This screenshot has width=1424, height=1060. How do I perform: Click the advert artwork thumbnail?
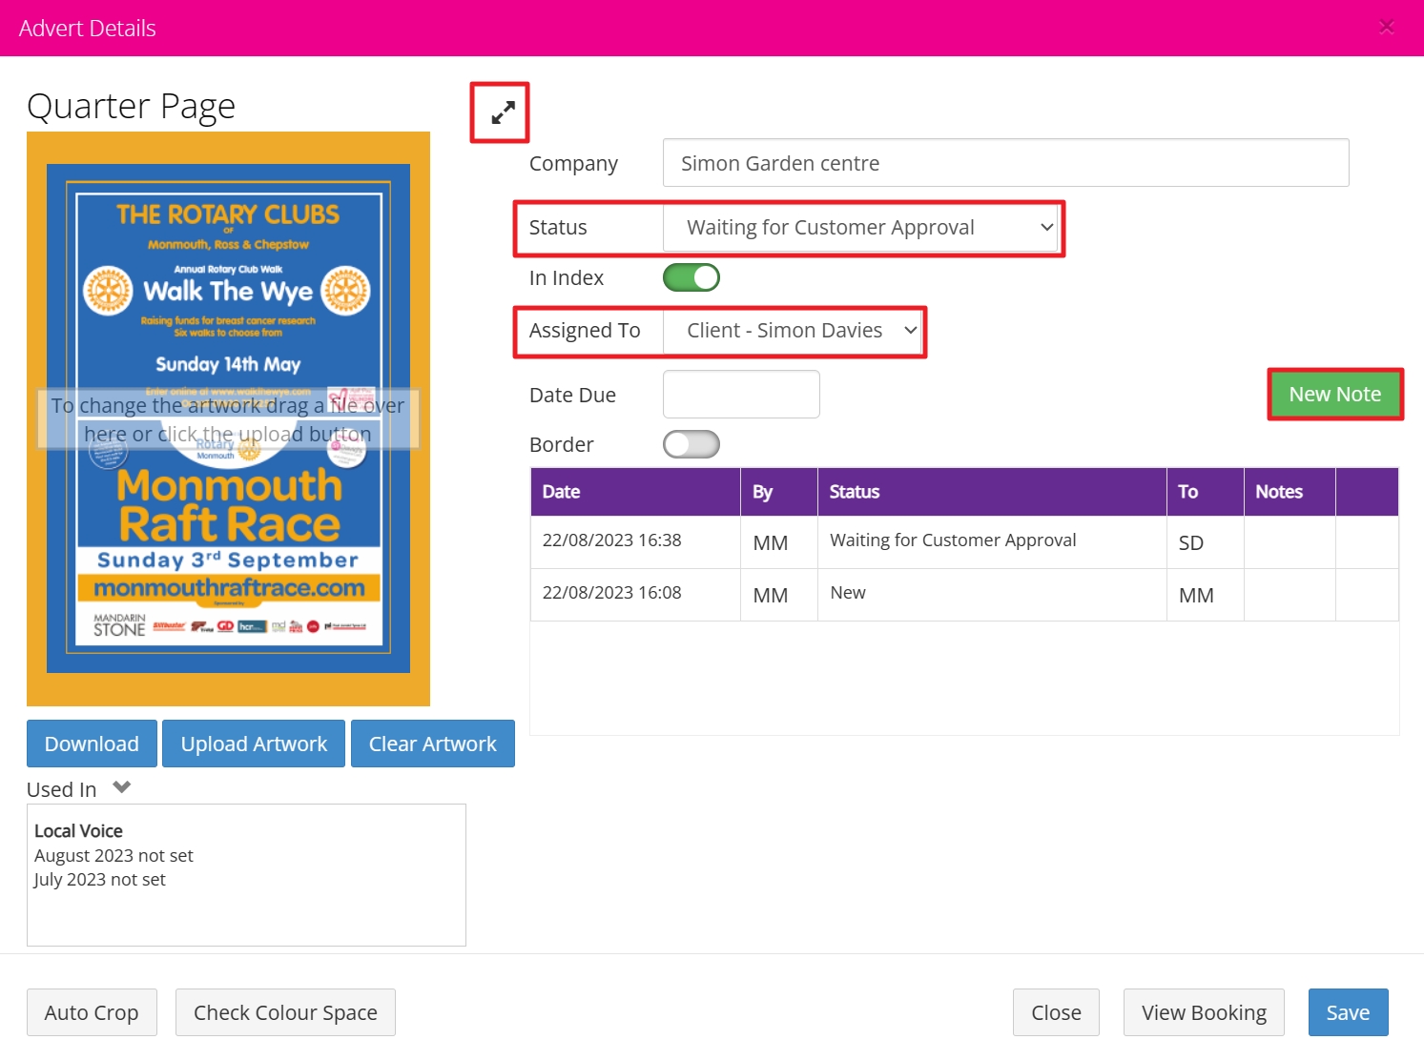point(228,418)
